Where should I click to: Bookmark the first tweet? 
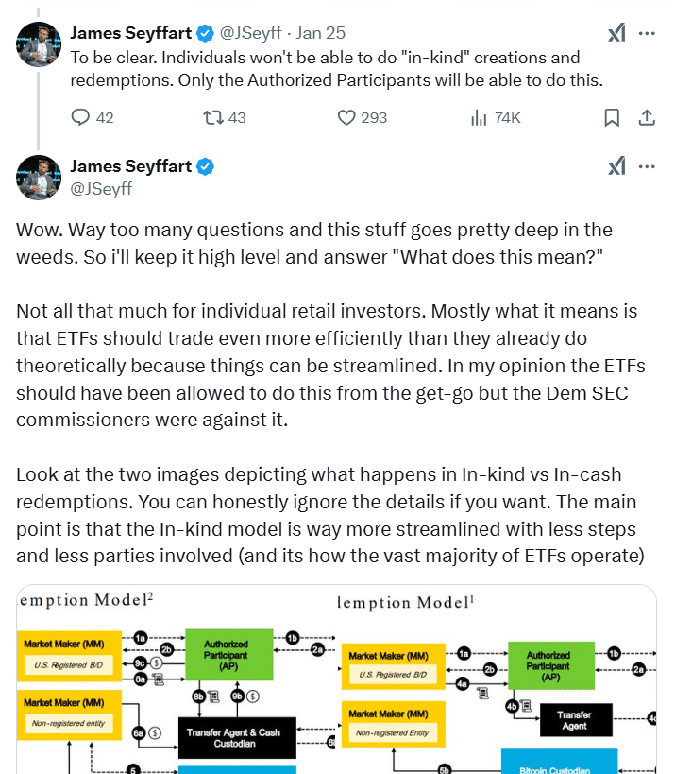(612, 117)
